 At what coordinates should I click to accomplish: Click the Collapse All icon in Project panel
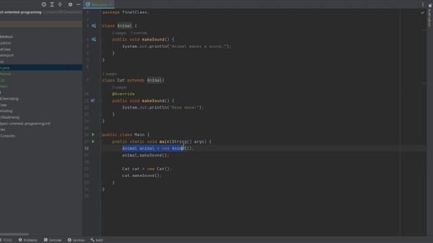click(x=60, y=5)
